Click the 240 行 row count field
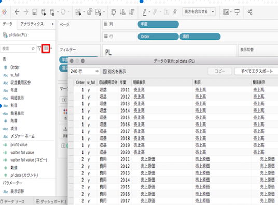This screenshot has width=278, height=205. pyautogui.click(x=85, y=71)
